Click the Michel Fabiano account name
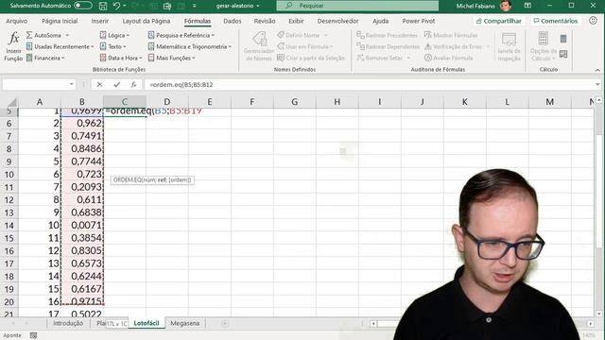 point(475,6)
